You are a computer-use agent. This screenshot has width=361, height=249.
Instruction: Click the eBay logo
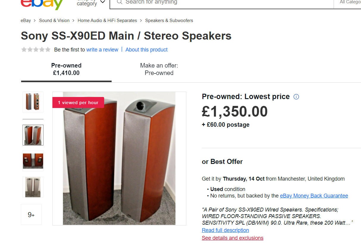tap(42, 4)
